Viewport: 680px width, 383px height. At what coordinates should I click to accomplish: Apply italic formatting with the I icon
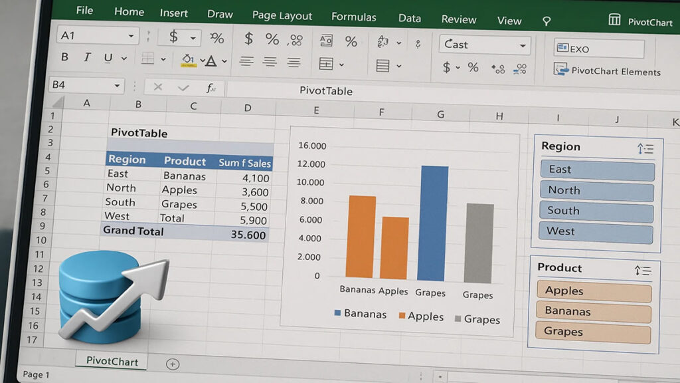86,58
